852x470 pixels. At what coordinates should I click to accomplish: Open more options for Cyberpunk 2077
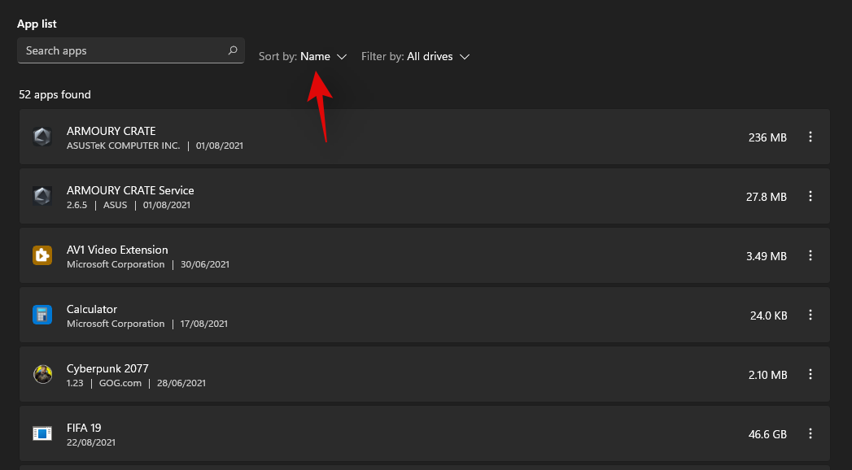click(810, 375)
